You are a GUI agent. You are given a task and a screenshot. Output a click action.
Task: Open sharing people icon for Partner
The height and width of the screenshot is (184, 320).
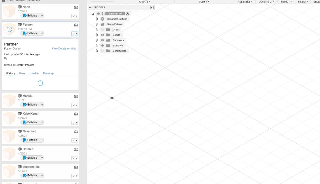click(76, 25)
